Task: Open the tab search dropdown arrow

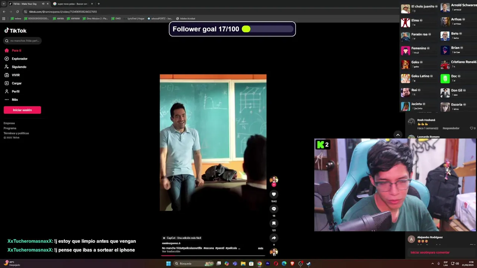Action: pyautogui.click(x=3, y=4)
